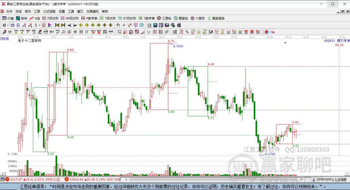Click the jump-to-last-bar icon

click(63, 25)
